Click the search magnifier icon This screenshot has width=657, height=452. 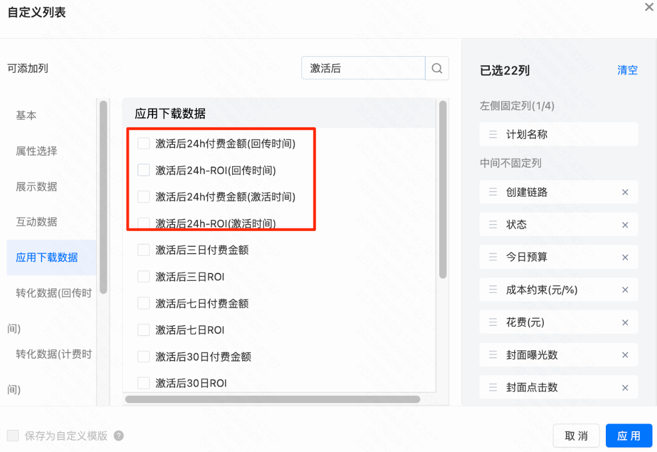click(436, 68)
